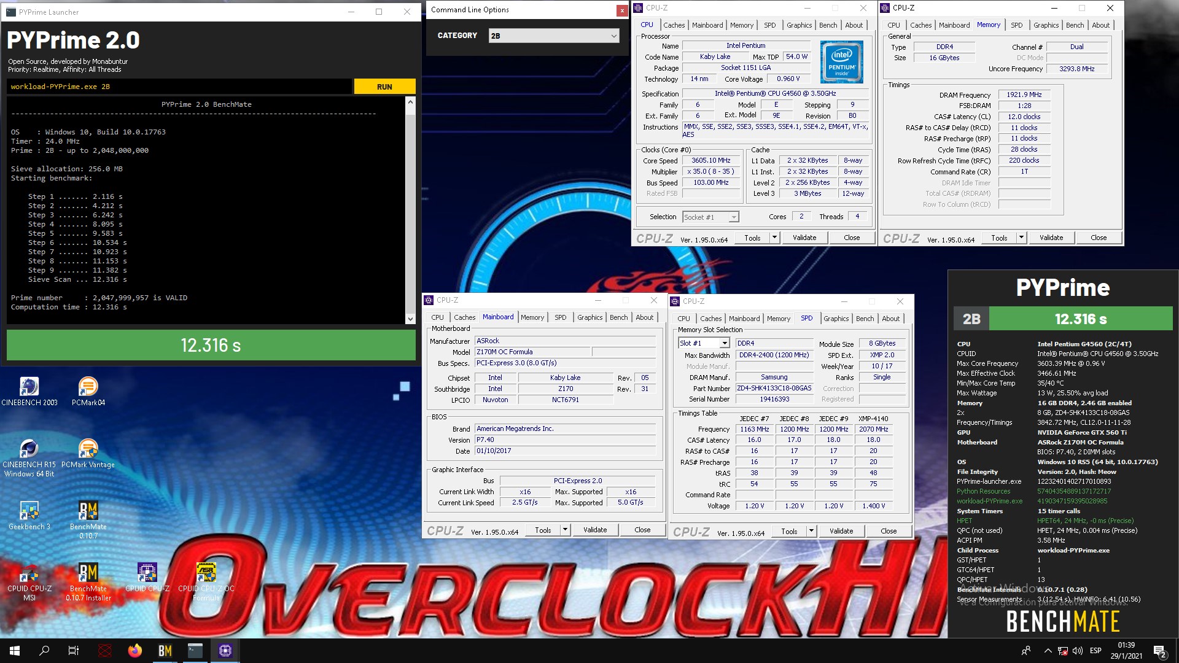Image resolution: width=1179 pixels, height=663 pixels.
Task: Open PCMark04 desktop icon
Action: [x=88, y=391]
